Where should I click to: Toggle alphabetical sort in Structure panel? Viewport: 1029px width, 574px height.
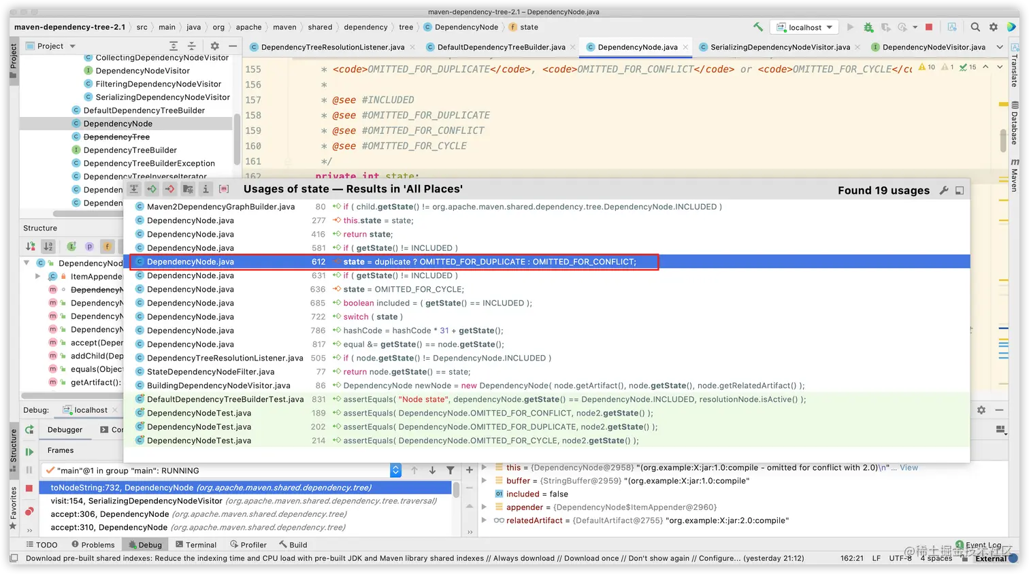(48, 246)
